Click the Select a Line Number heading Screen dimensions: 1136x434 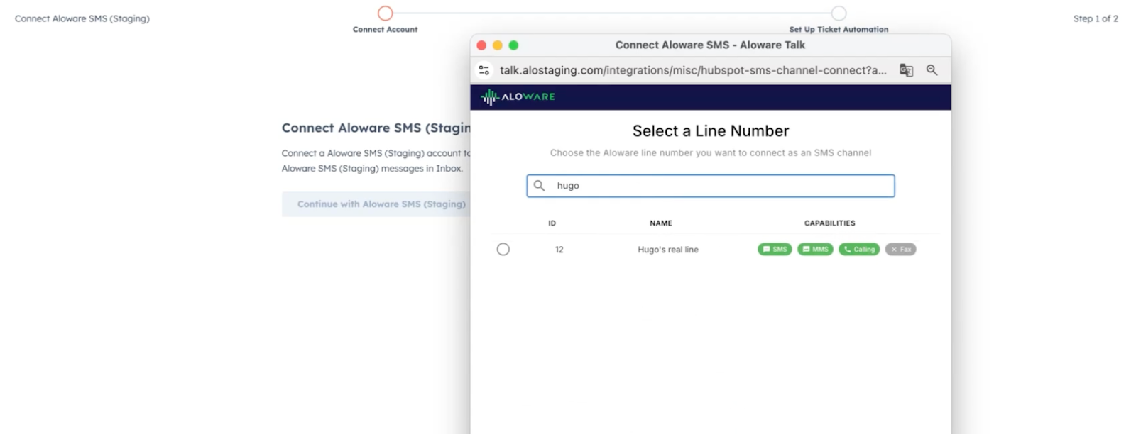click(710, 131)
